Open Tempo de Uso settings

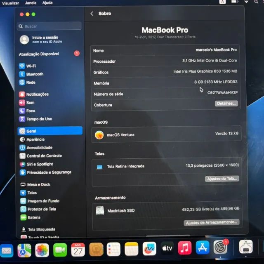(36, 119)
